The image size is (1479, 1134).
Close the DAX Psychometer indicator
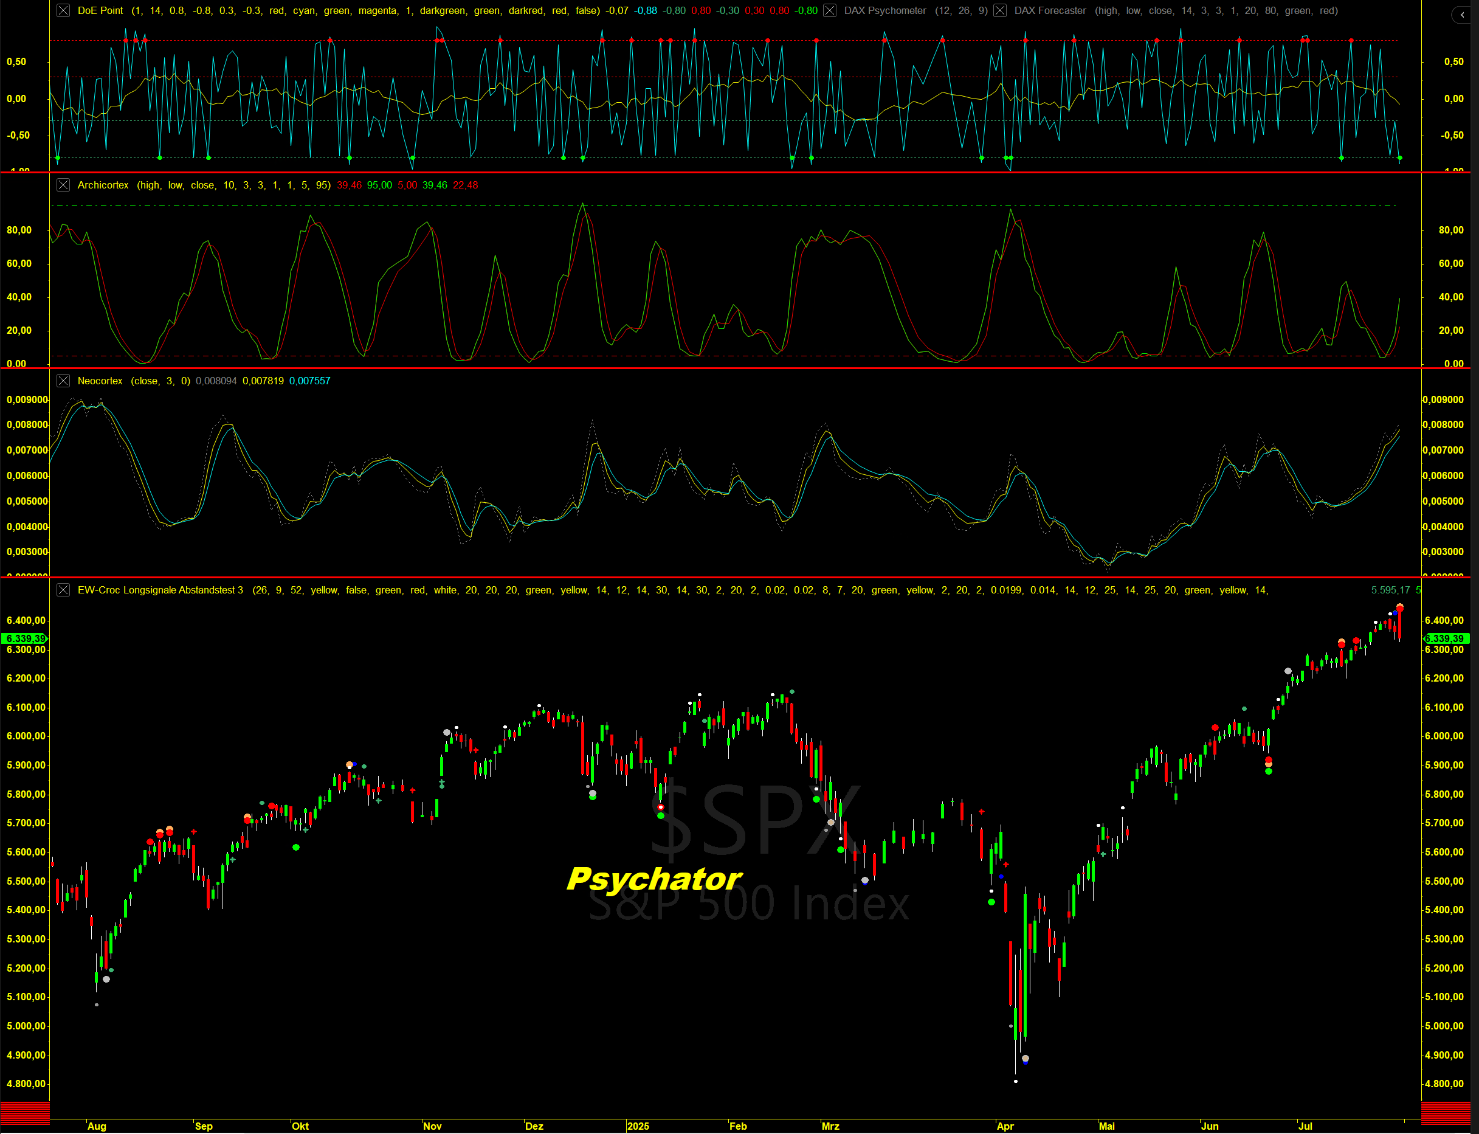pos(830,11)
